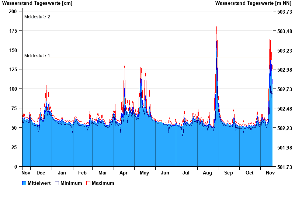Select the Jan month axis label
The height and width of the screenshot is (202, 295).
click(x=62, y=173)
